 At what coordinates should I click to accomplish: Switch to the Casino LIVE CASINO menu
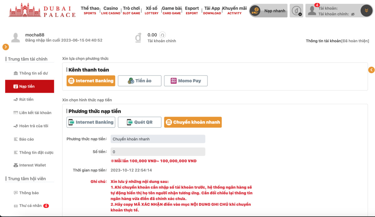click(x=110, y=9)
